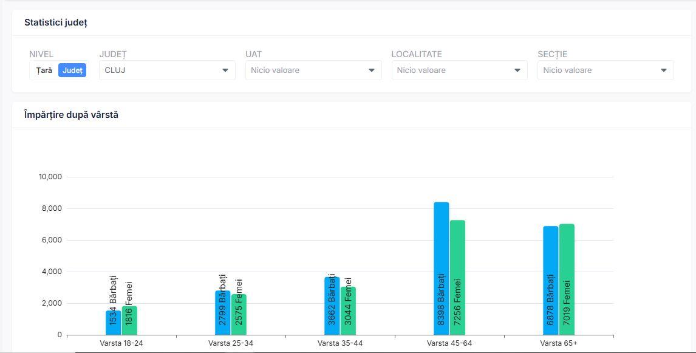Click the Statistici județ heading
696x353 pixels.
tap(56, 22)
